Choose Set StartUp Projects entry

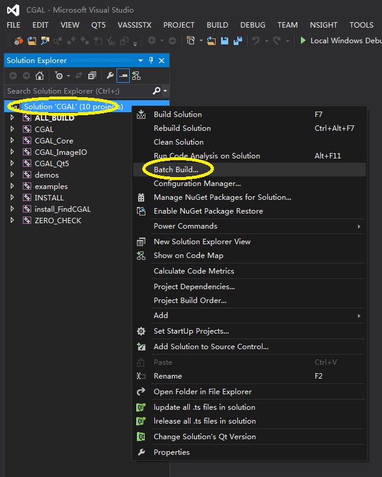click(x=249, y=331)
